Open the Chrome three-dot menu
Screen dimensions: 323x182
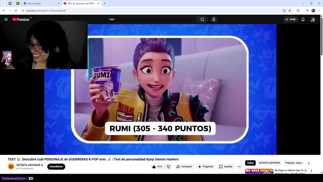coord(319,11)
